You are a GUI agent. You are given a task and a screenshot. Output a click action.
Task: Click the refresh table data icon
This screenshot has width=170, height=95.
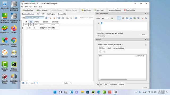click(46, 18)
